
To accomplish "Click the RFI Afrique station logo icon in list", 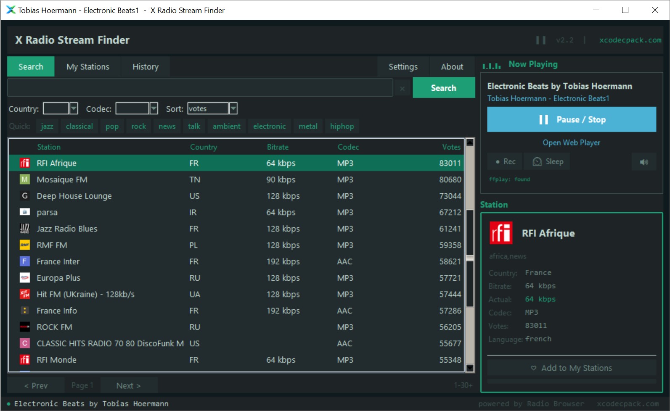I will (25, 163).
